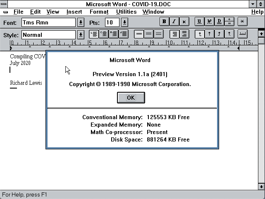265x199 pixels.
Task: Open the Font dropdown list
Action: tap(81, 22)
